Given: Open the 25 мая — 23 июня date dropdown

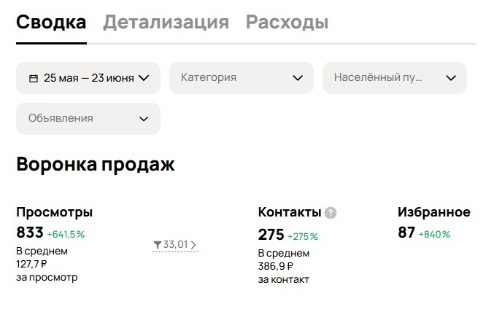Looking at the screenshot, I should click(x=88, y=78).
